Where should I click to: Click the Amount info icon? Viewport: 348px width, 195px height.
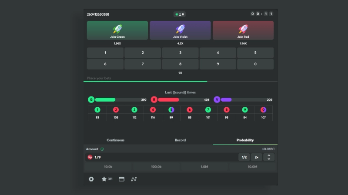tap(102, 149)
